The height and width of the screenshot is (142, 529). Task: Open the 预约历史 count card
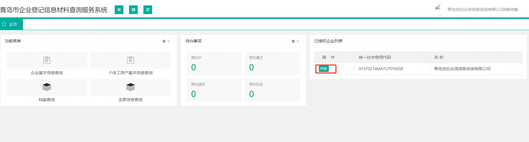pos(272,90)
